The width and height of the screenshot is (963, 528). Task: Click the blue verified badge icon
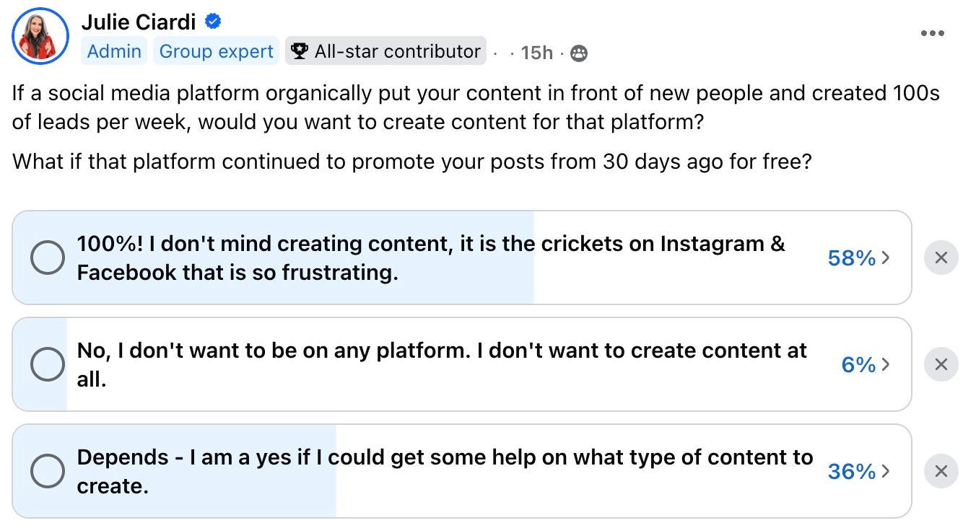coord(212,22)
